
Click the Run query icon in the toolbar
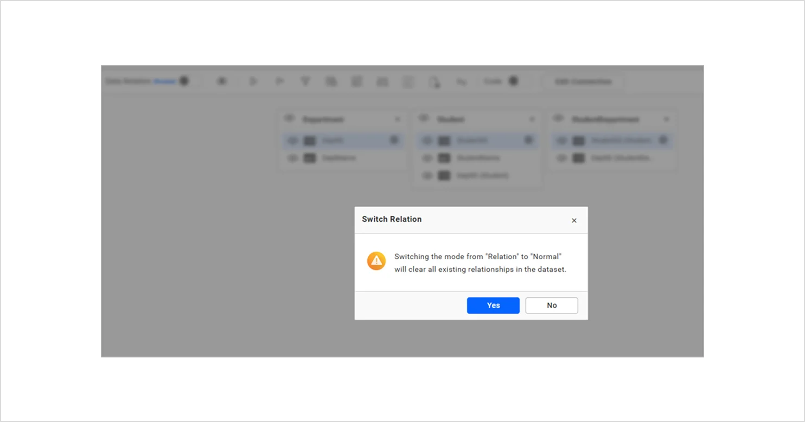pos(253,81)
